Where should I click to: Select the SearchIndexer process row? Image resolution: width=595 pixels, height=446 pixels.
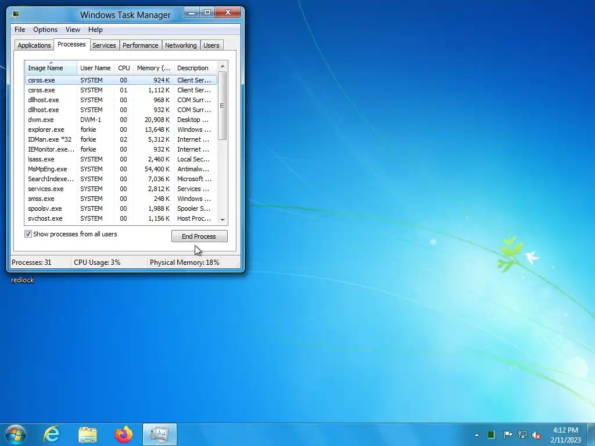point(121,179)
